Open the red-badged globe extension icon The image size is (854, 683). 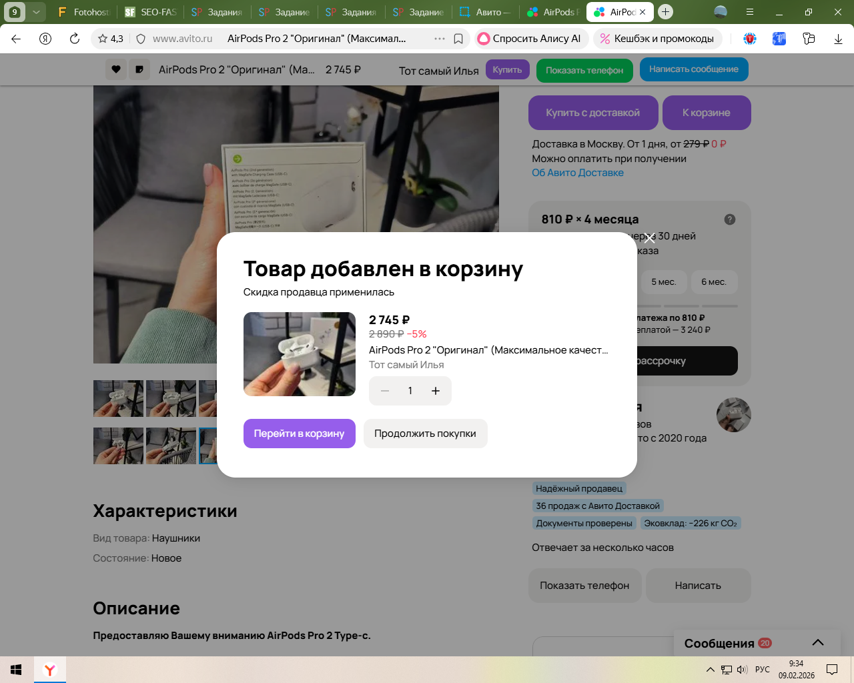750,39
